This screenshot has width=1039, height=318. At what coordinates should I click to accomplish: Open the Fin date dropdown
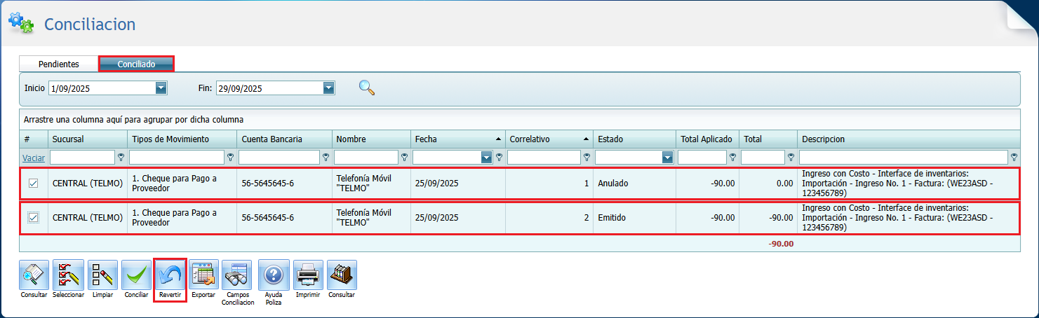pyautogui.click(x=329, y=88)
